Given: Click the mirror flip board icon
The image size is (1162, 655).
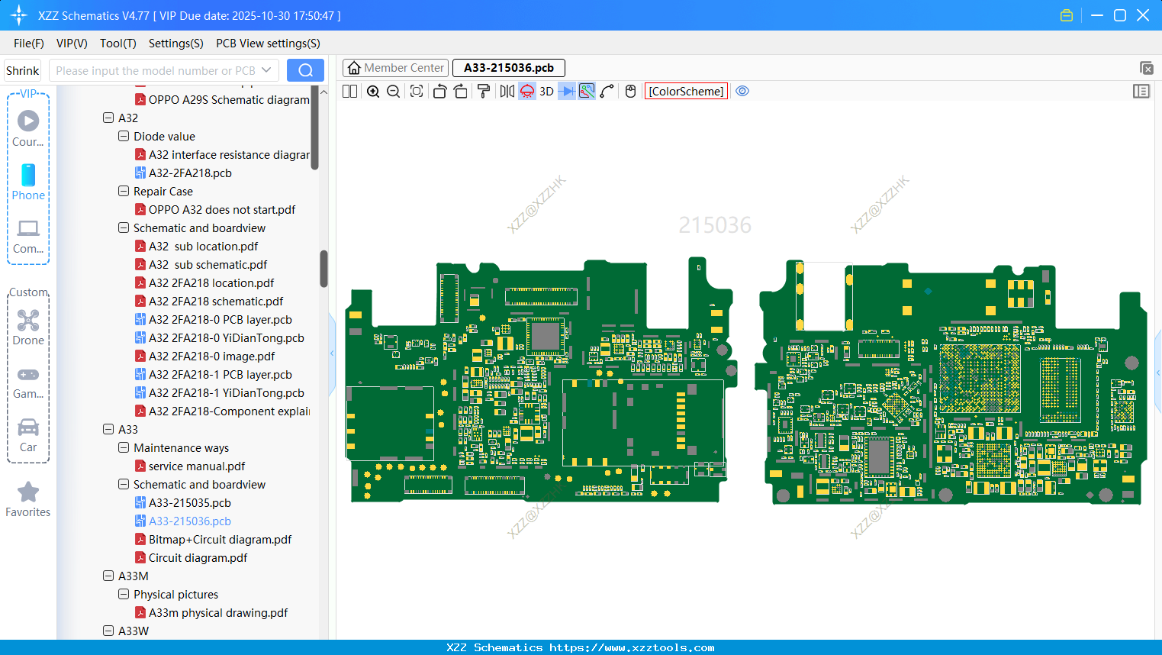Looking at the screenshot, I should (x=507, y=92).
